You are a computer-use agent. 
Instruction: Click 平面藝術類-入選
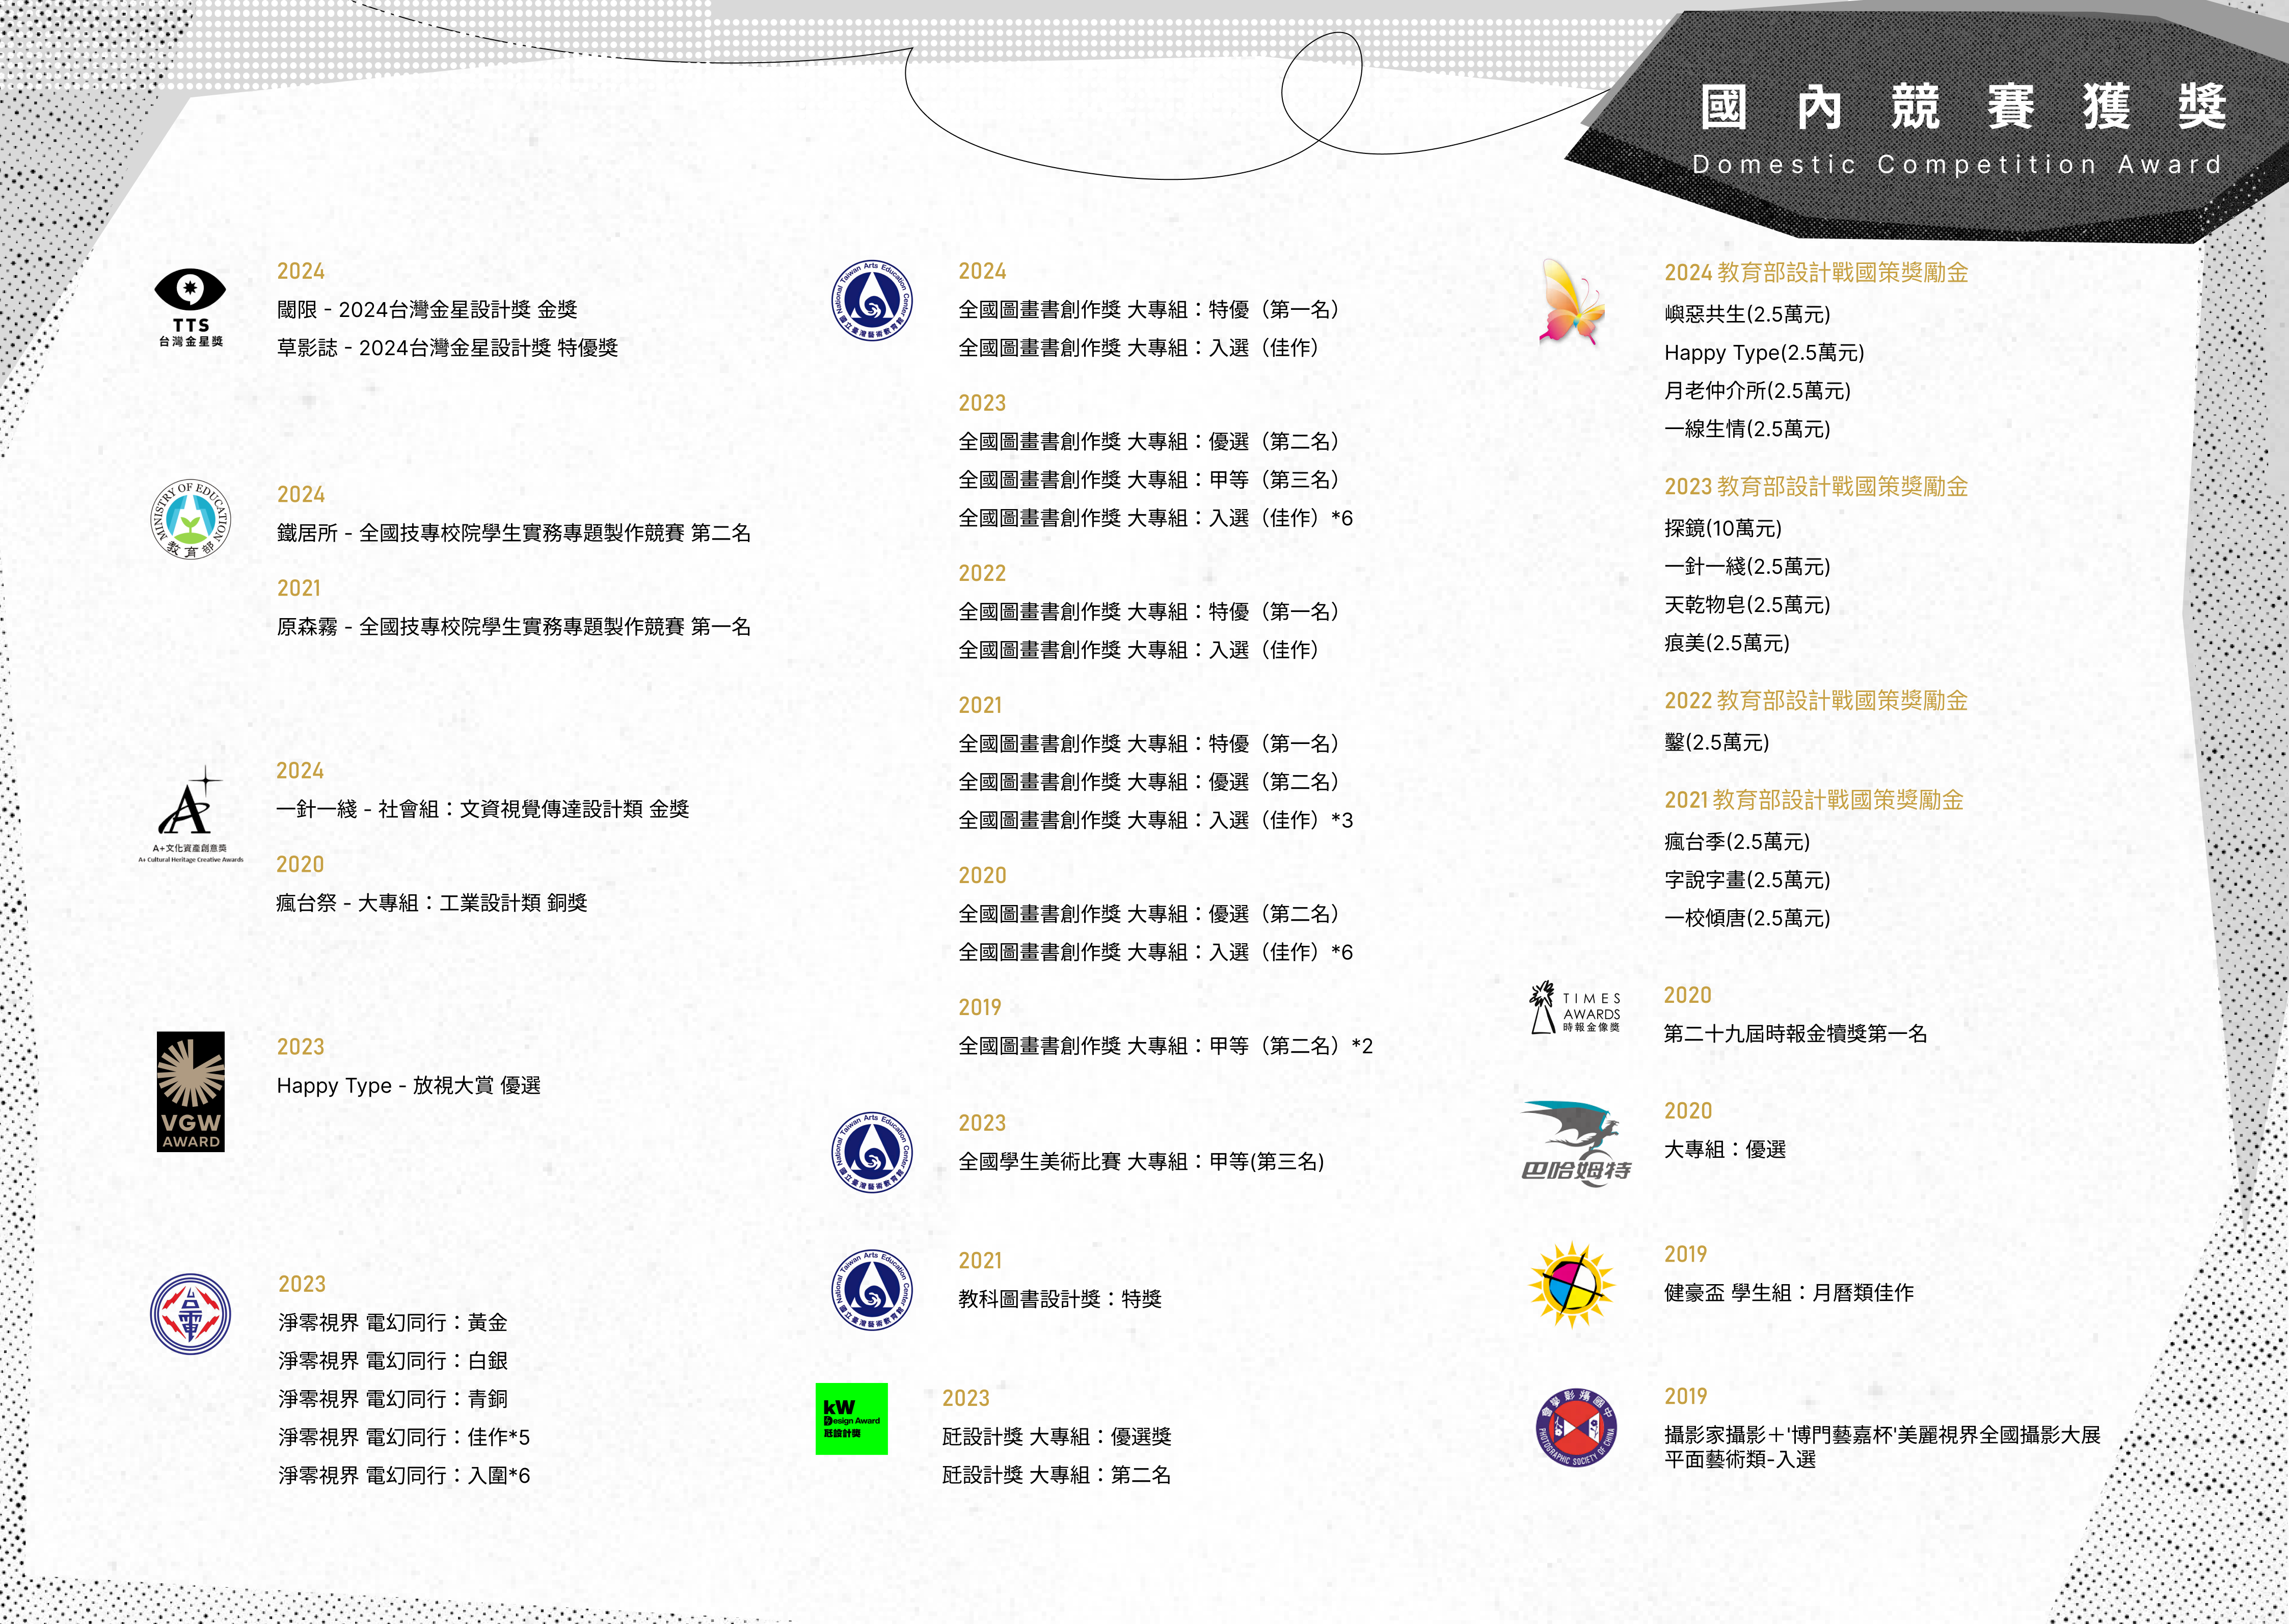click(x=1740, y=1459)
